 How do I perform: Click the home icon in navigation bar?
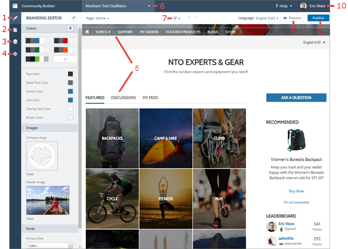(87, 32)
